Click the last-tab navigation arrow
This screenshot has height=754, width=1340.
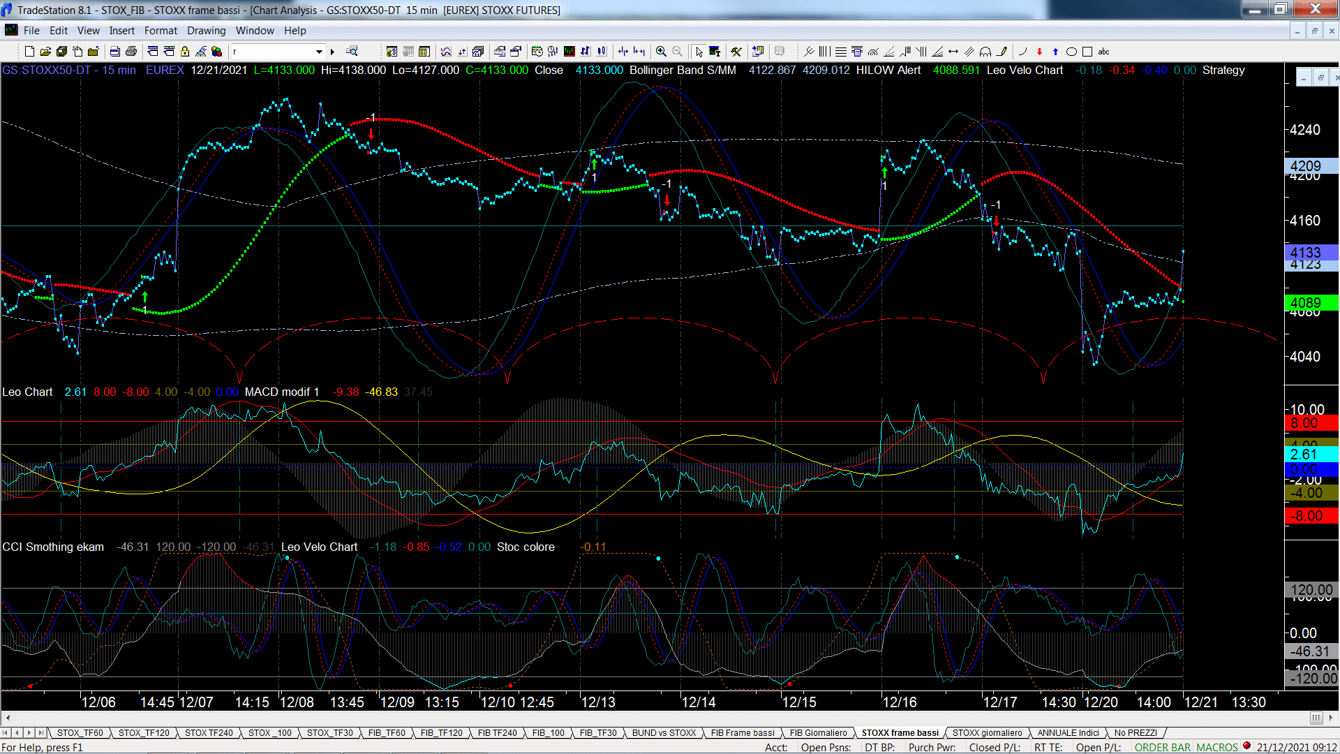41,732
